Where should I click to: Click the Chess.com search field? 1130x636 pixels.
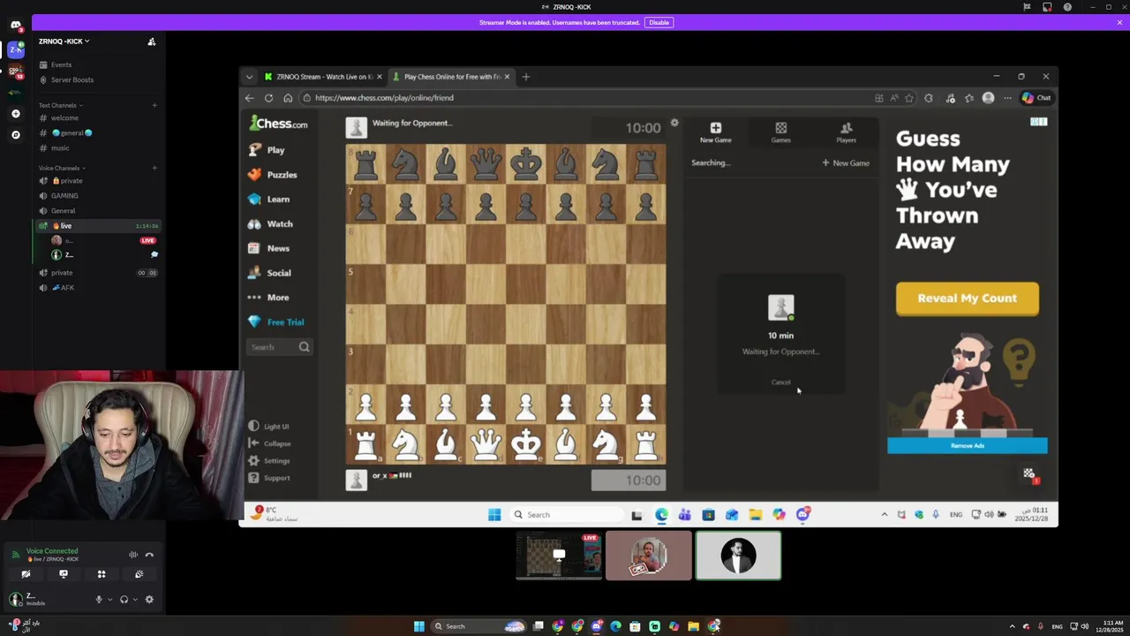point(279,347)
